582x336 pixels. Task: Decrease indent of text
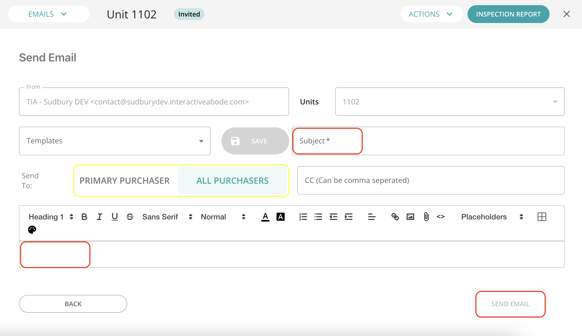pyautogui.click(x=333, y=217)
